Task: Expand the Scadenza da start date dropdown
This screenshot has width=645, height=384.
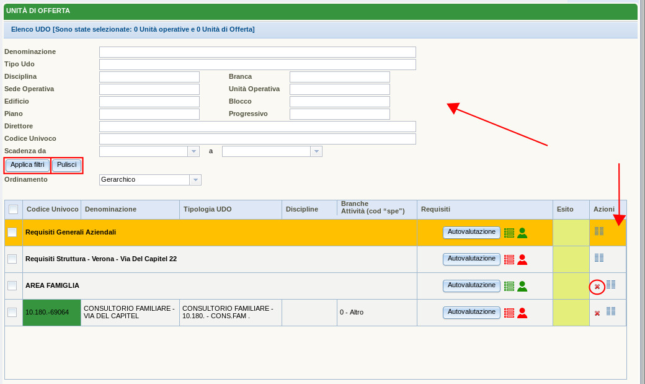Action: 193,151
